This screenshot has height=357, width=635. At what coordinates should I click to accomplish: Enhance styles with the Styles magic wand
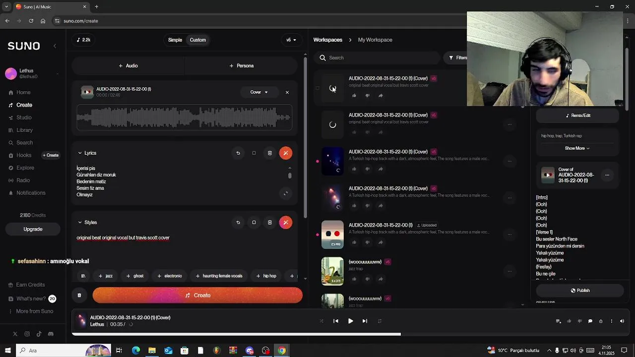click(x=286, y=223)
